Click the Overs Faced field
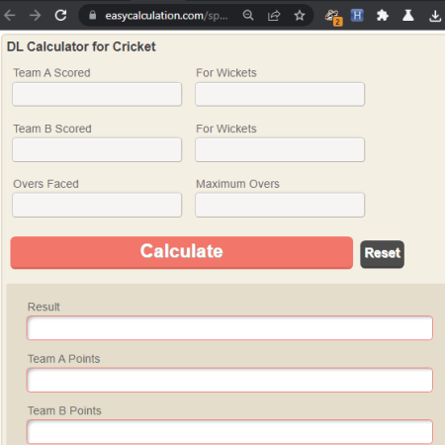445x445 pixels. click(x=97, y=205)
